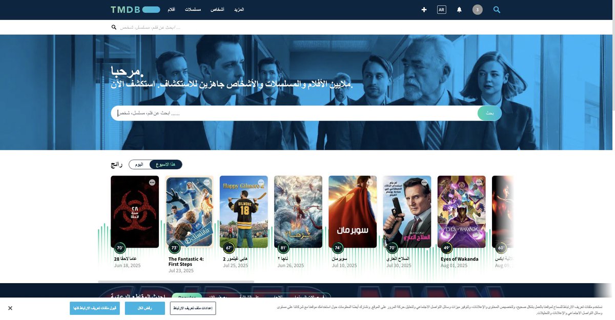Click رفض الكل reject all button
The width and height of the screenshot is (615, 320).
pyautogui.click(x=145, y=308)
